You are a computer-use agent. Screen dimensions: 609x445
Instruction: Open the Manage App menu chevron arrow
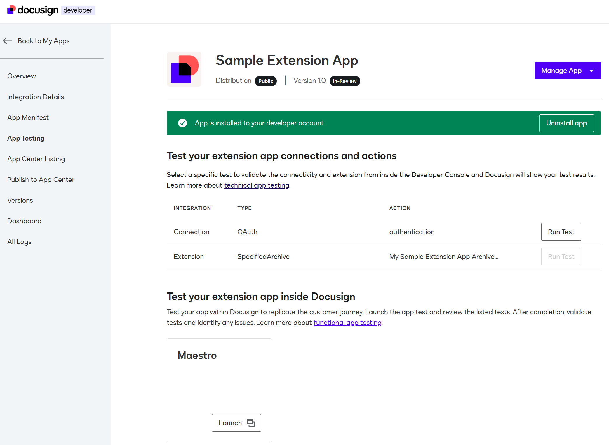pos(591,71)
